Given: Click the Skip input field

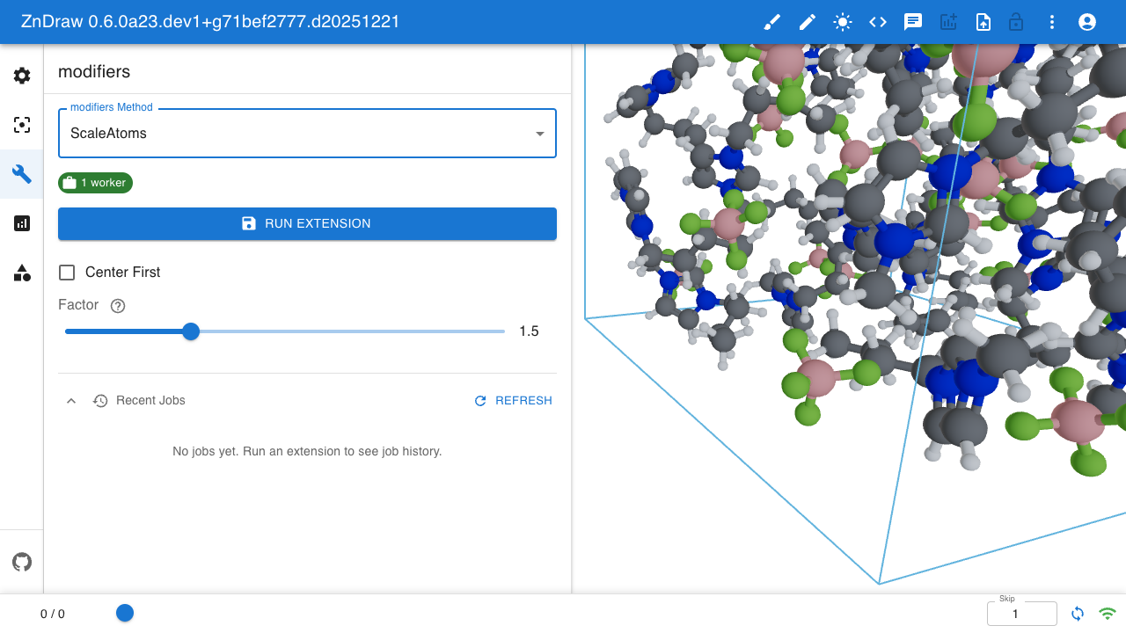Looking at the screenshot, I should [x=1022, y=614].
